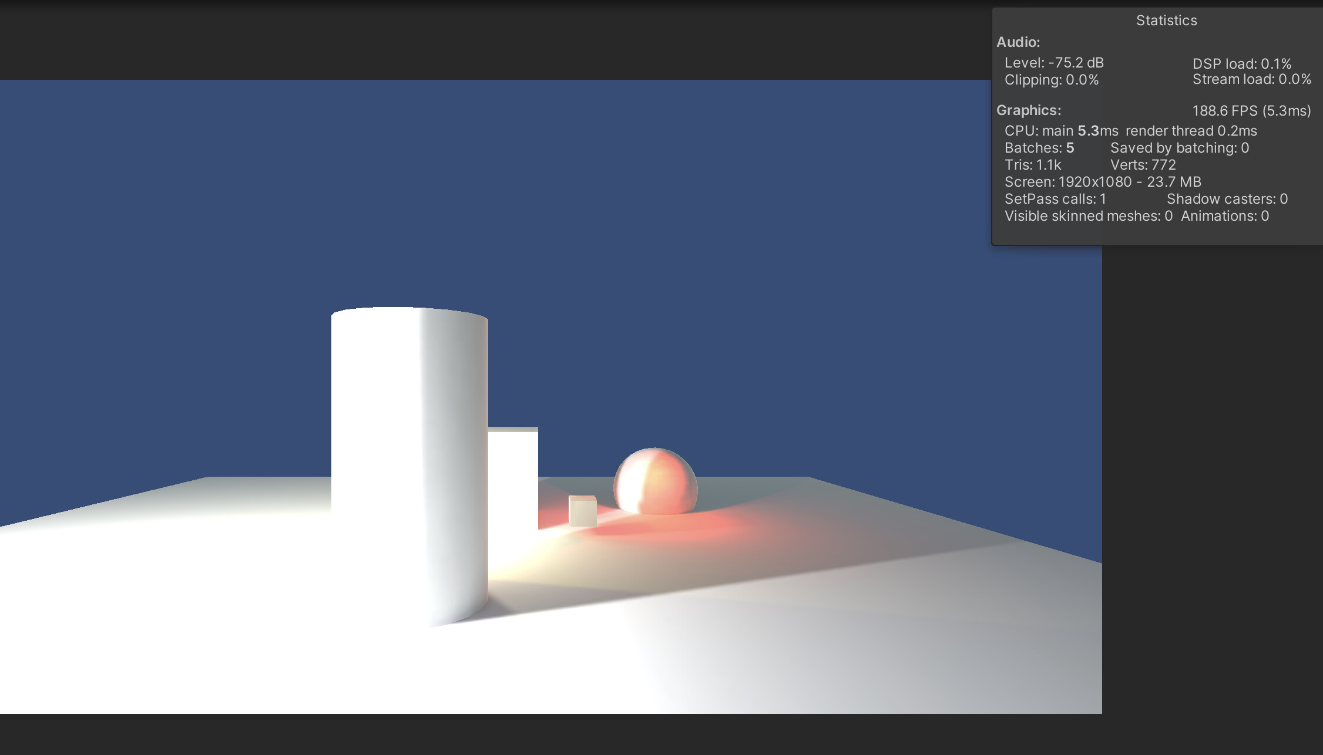Viewport: 1323px width, 755px height.
Task: Click the Clipping 0.0% readout
Action: point(1051,80)
